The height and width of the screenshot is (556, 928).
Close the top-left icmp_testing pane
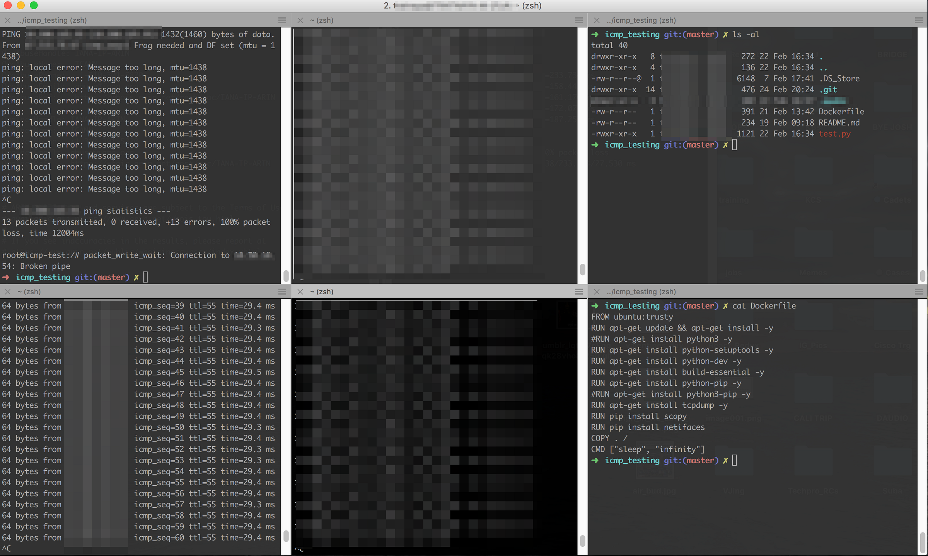(7, 20)
